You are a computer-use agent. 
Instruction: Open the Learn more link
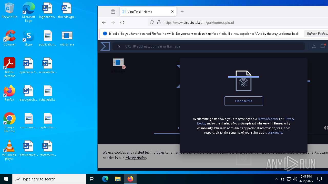(x=275, y=133)
